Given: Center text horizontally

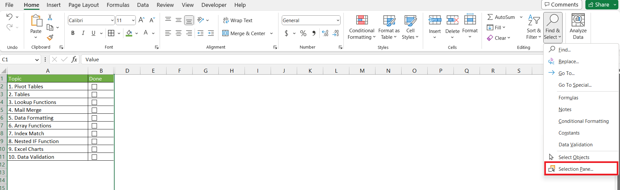Looking at the screenshot, I should pyautogui.click(x=179, y=33).
